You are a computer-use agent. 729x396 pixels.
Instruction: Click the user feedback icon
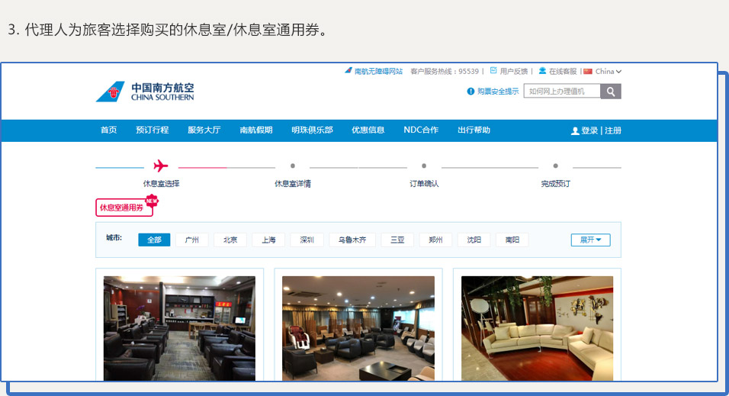pos(493,71)
